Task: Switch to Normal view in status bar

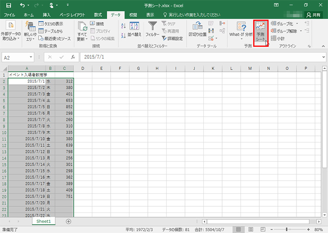Action: (x=238, y=230)
